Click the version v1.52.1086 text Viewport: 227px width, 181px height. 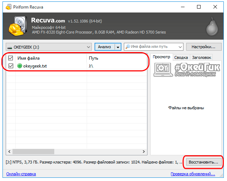click(85, 21)
